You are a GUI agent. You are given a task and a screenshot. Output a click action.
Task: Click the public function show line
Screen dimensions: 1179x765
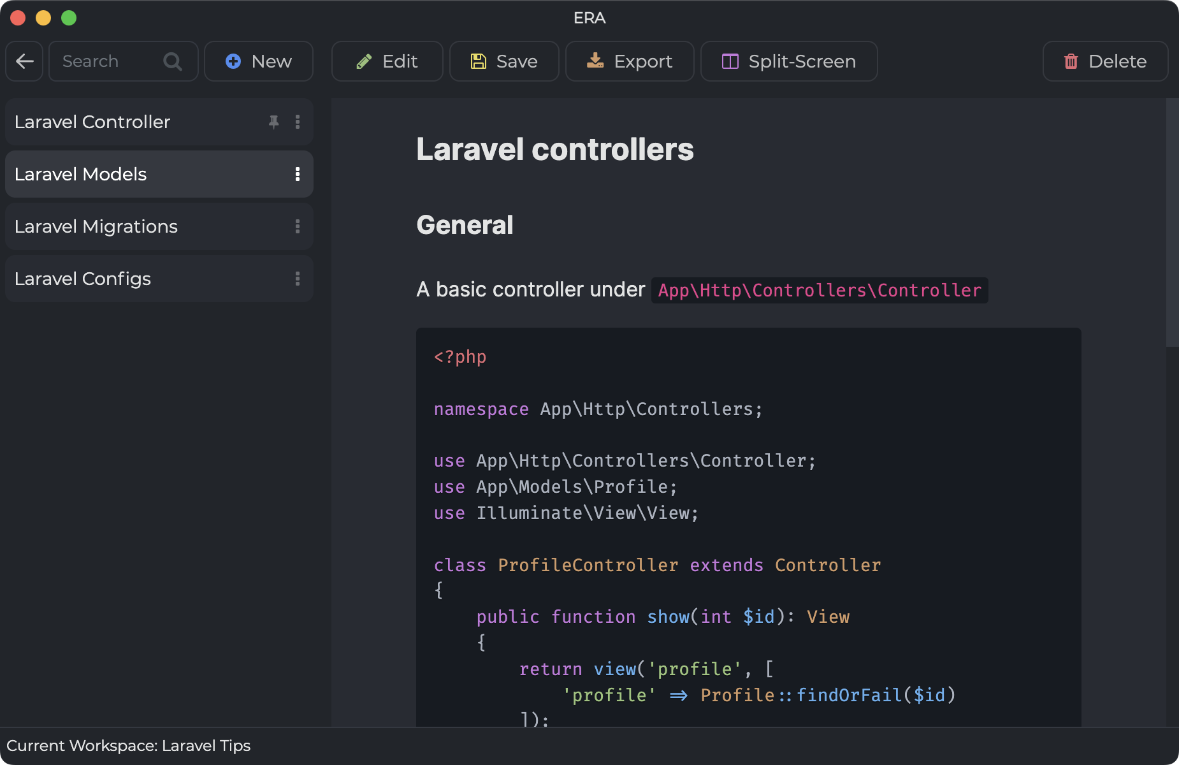[663, 617]
